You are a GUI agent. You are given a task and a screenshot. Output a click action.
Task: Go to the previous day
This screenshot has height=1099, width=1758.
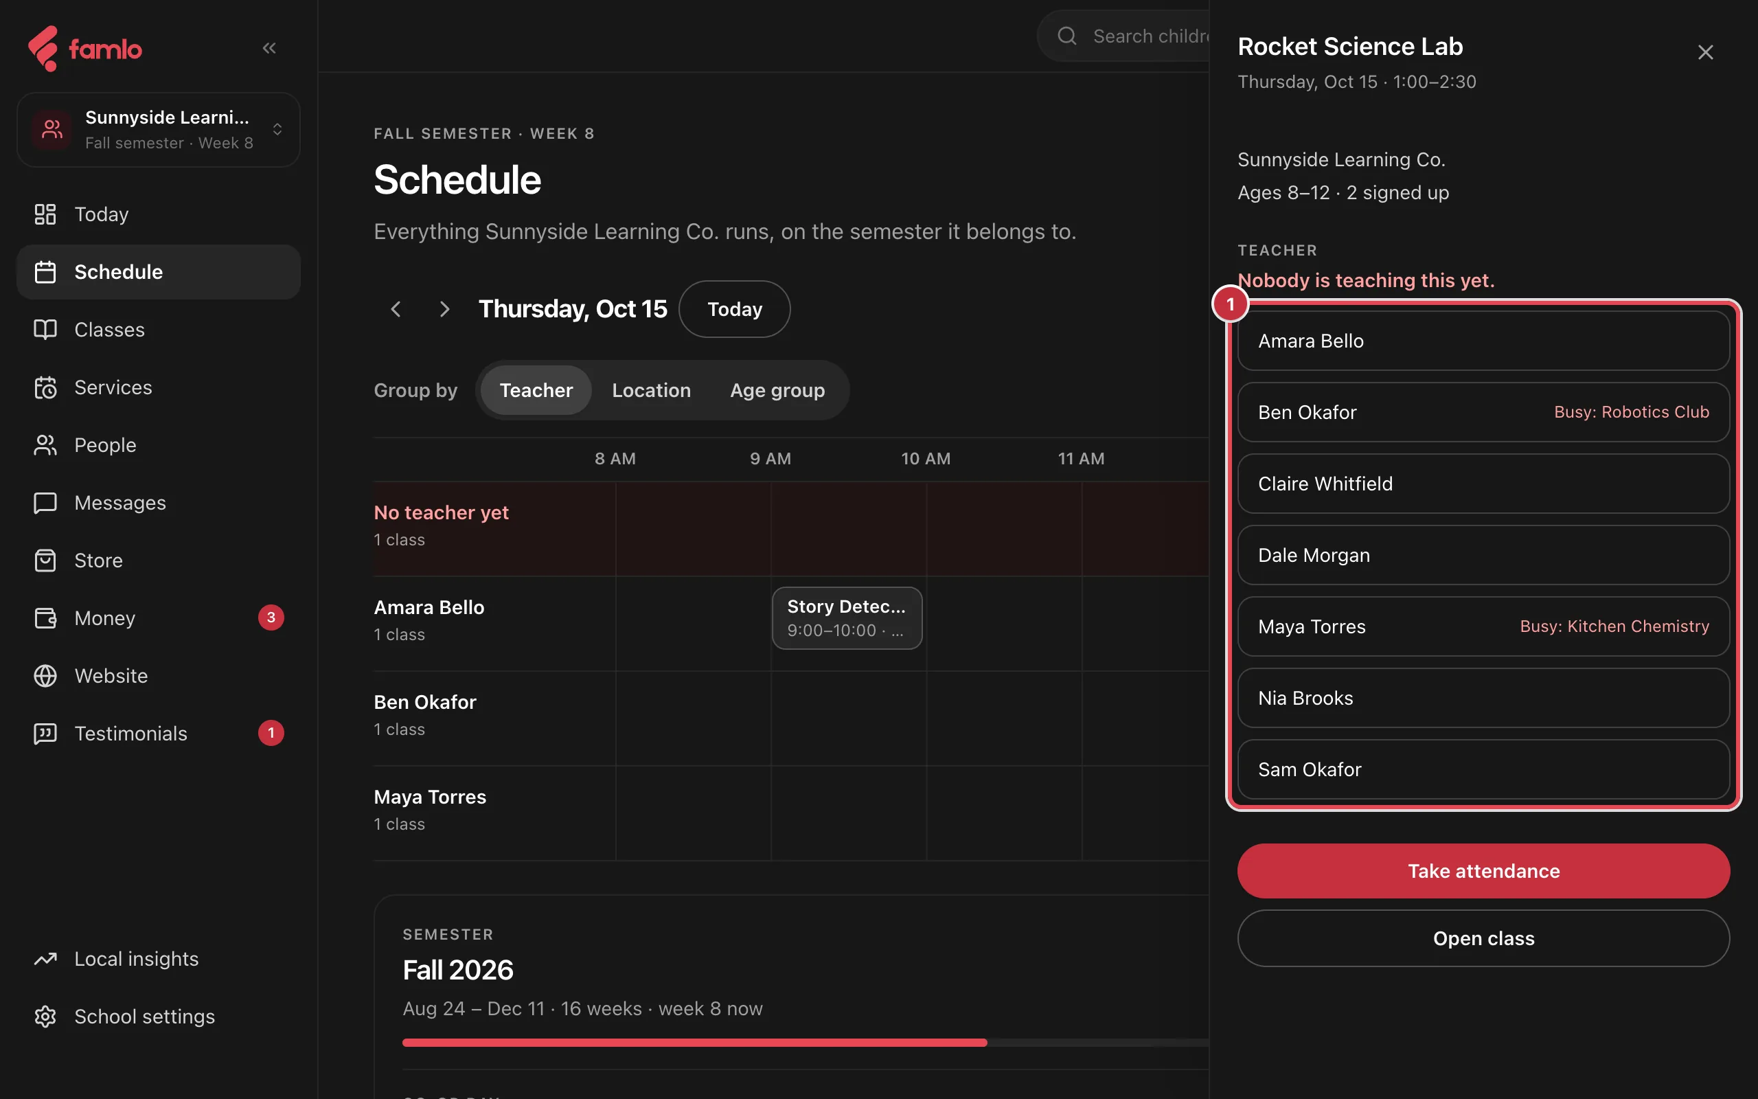coord(396,309)
